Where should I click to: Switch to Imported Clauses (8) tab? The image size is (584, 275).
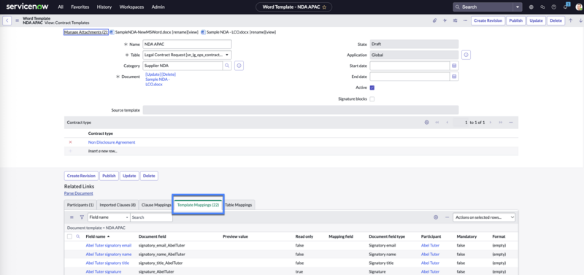118,205
